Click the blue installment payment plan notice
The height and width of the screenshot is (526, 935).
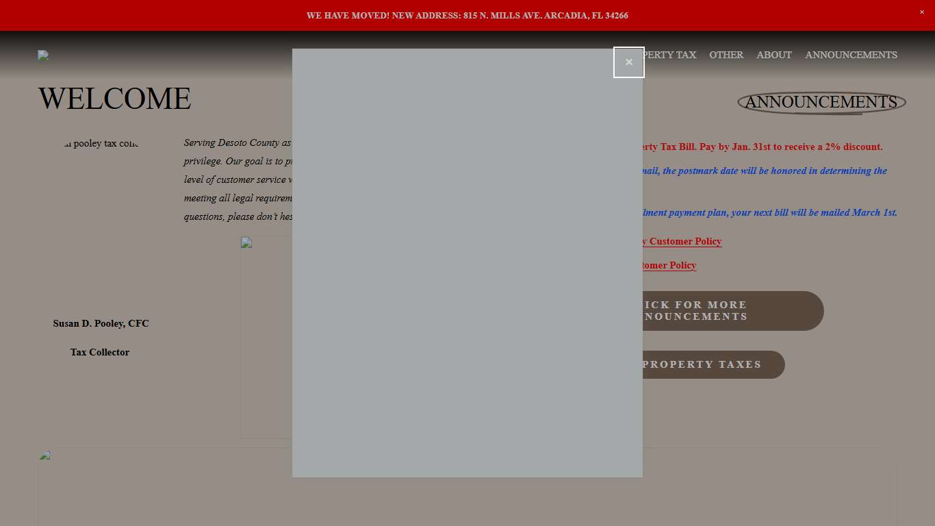tap(767, 212)
